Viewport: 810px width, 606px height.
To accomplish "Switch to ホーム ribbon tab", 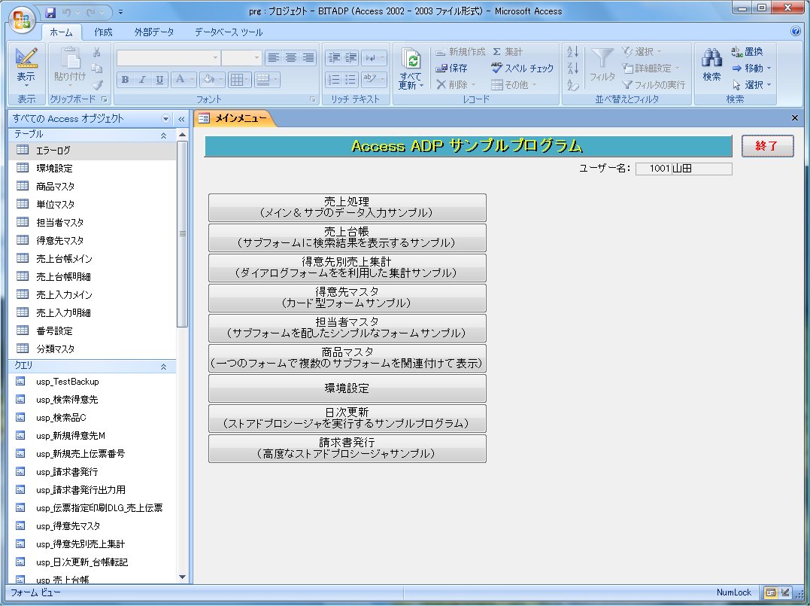I will pos(61,32).
